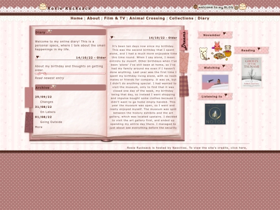The height and width of the screenshot is (210, 280).
Task: Open the Film & TV section
Action: [115, 18]
